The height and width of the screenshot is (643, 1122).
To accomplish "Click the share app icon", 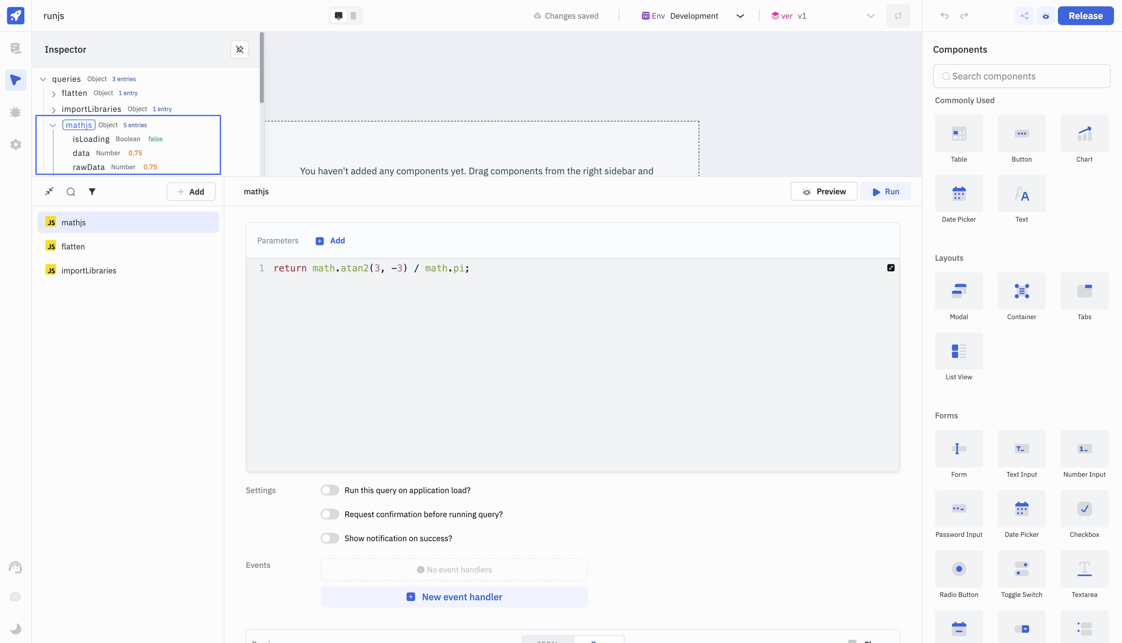I will [1024, 16].
